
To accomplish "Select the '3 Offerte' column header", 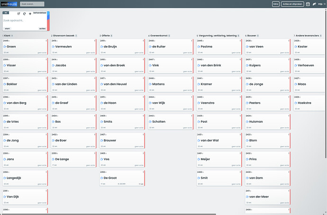I will tap(105, 36).
